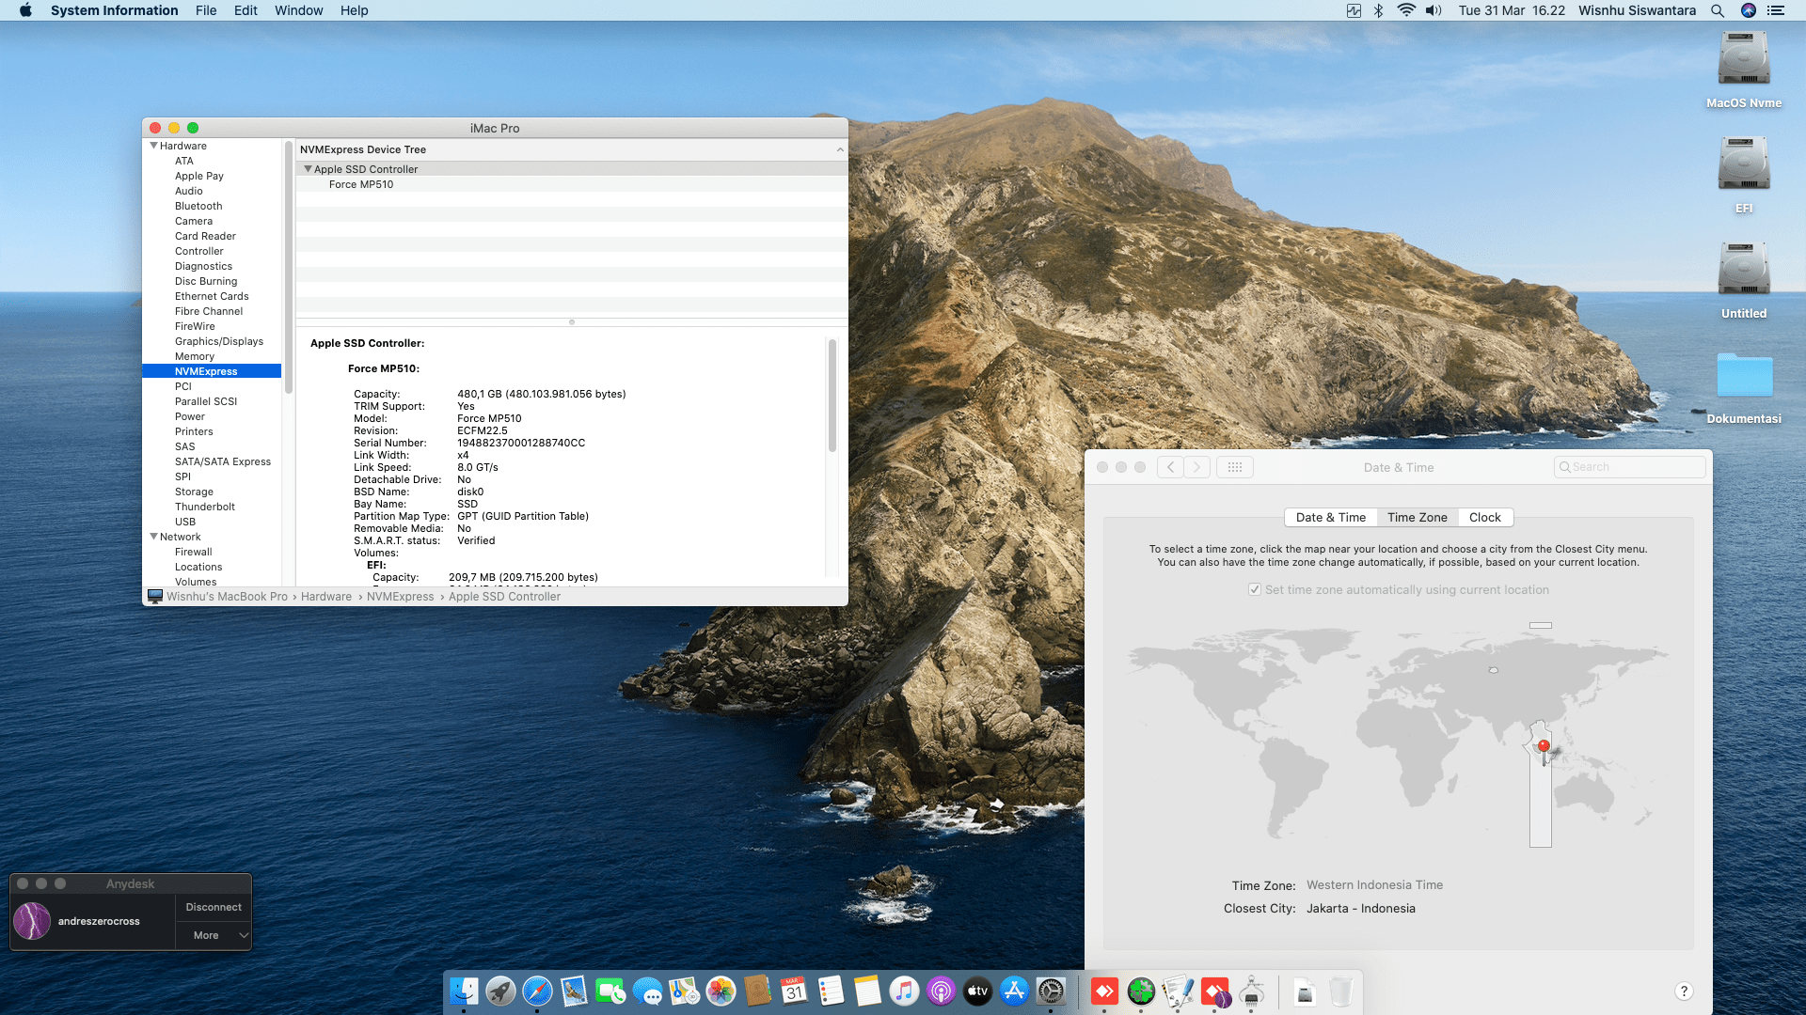The height and width of the screenshot is (1015, 1806).
Task: Open App Store from the Dock
Action: coord(1014,991)
